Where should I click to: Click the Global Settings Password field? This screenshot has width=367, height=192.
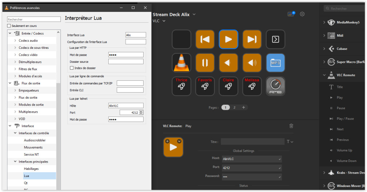[252, 177]
